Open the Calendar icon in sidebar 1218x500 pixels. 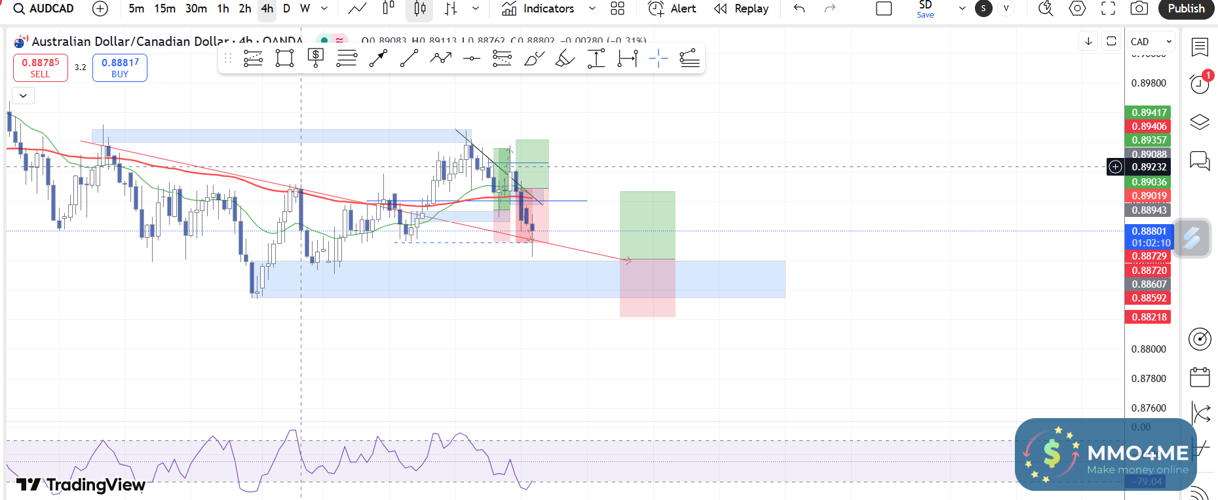pyautogui.click(x=1200, y=377)
